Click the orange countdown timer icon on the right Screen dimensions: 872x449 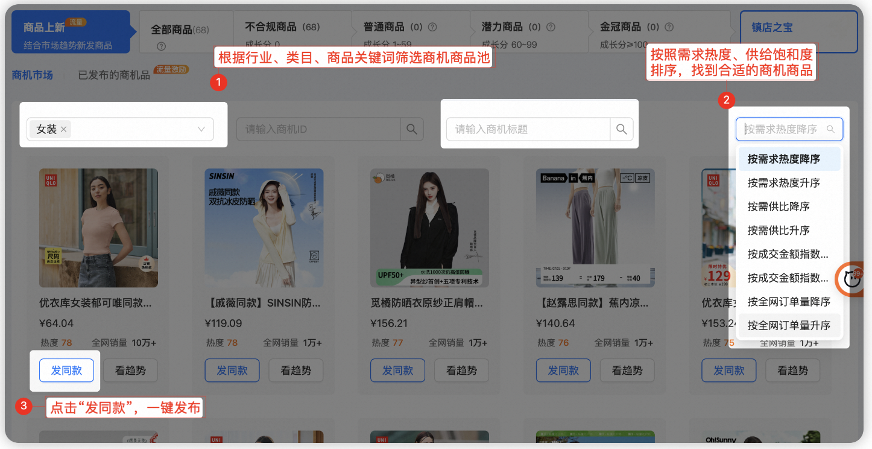(x=850, y=279)
